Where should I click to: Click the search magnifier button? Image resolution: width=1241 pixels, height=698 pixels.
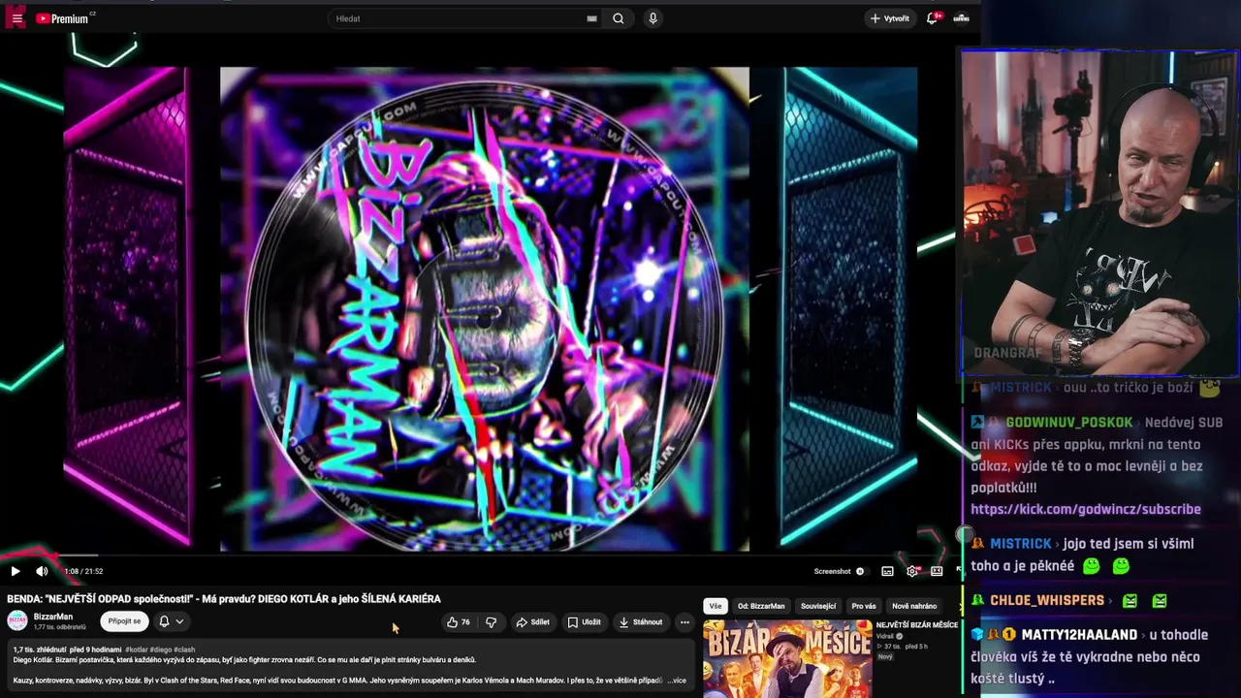[618, 18]
